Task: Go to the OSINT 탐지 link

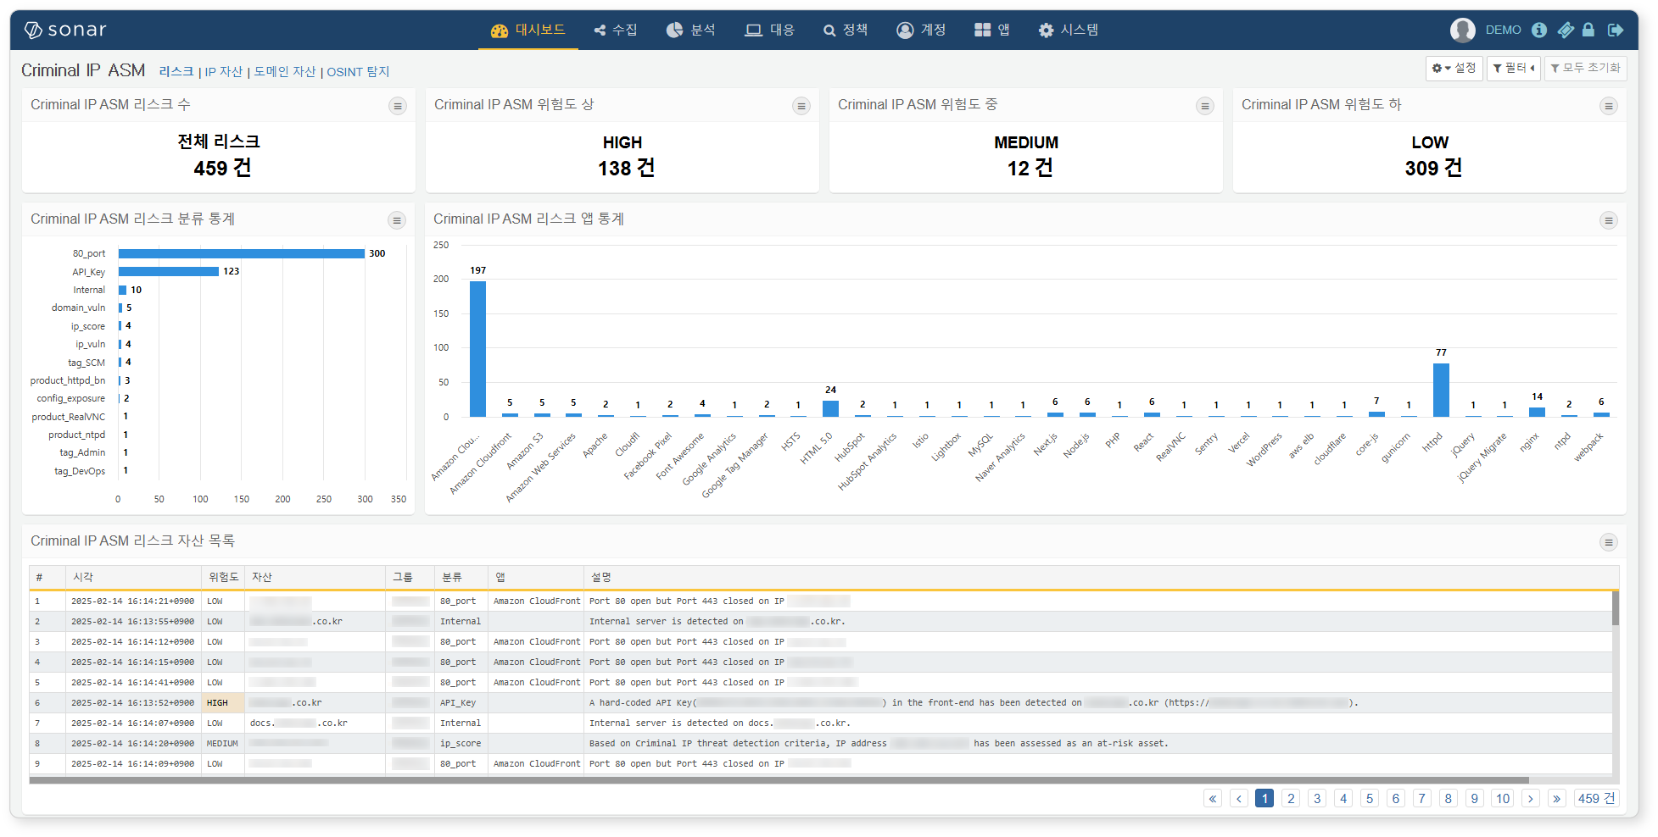Action: tap(358, 72)
